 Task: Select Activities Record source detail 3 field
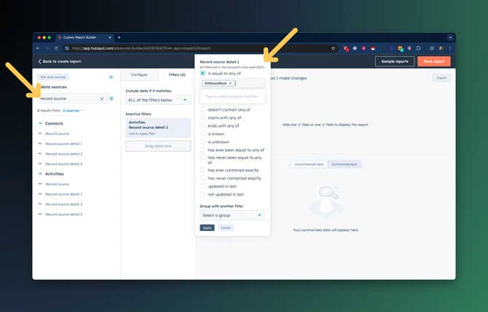(64, 214)
